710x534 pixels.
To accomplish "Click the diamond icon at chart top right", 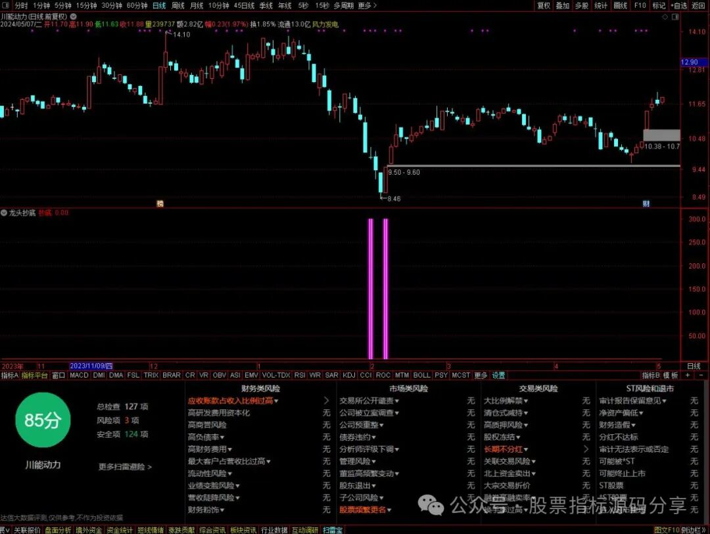I will click(x=665, y=16).
